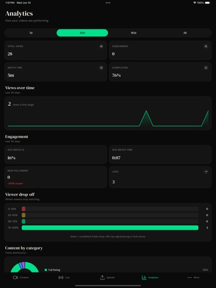Viewport: 216px width, 288px height.
Task: Click the Watch Time value 5m
Action: tap(11, 76)
